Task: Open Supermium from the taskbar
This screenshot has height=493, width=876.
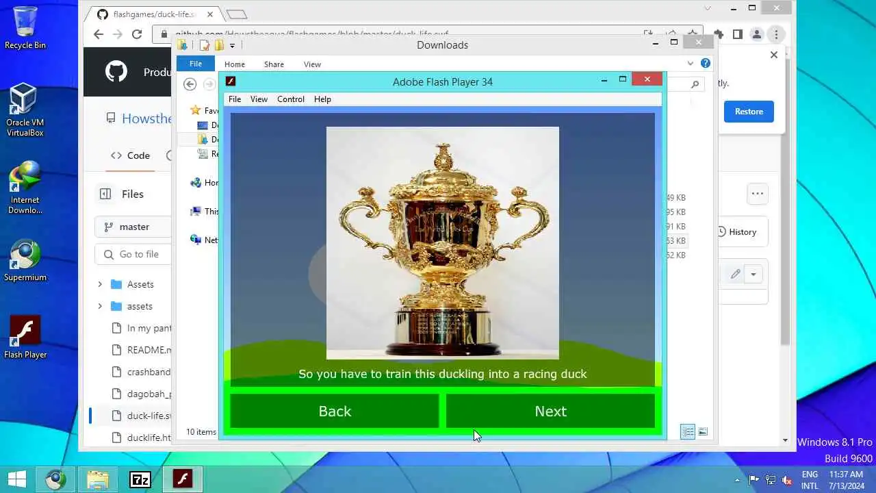Action: [x=56, y=479]
